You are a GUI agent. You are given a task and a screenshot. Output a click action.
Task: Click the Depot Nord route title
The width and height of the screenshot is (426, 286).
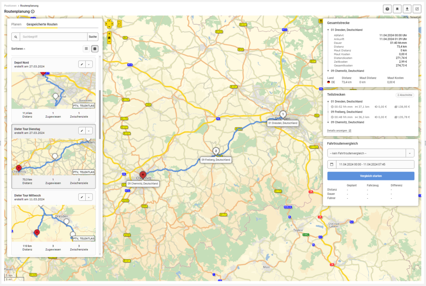(22, 63)
